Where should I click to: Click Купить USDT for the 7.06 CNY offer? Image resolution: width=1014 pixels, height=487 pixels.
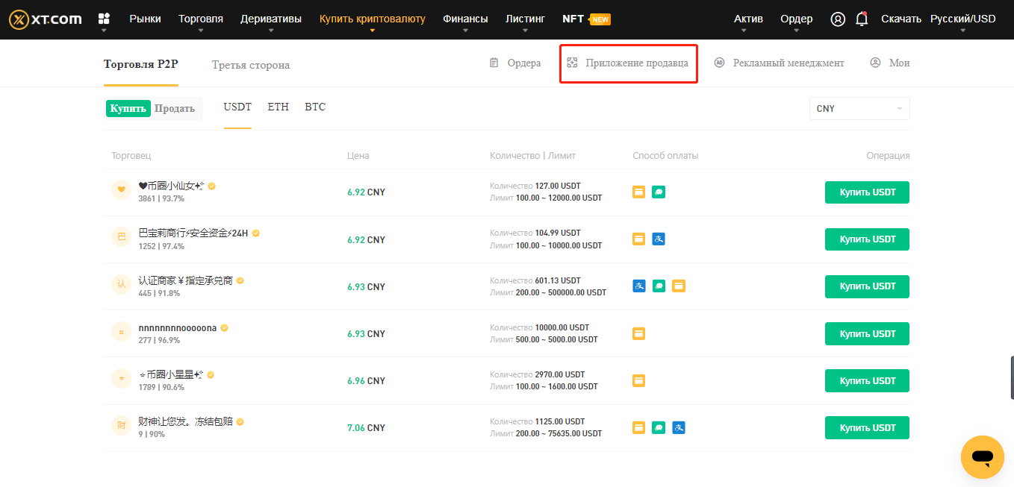pos(867,427)
